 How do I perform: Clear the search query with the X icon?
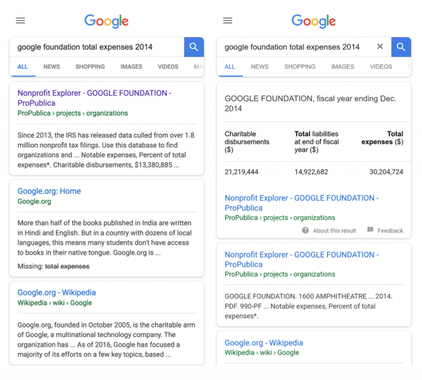pos(380,47)
